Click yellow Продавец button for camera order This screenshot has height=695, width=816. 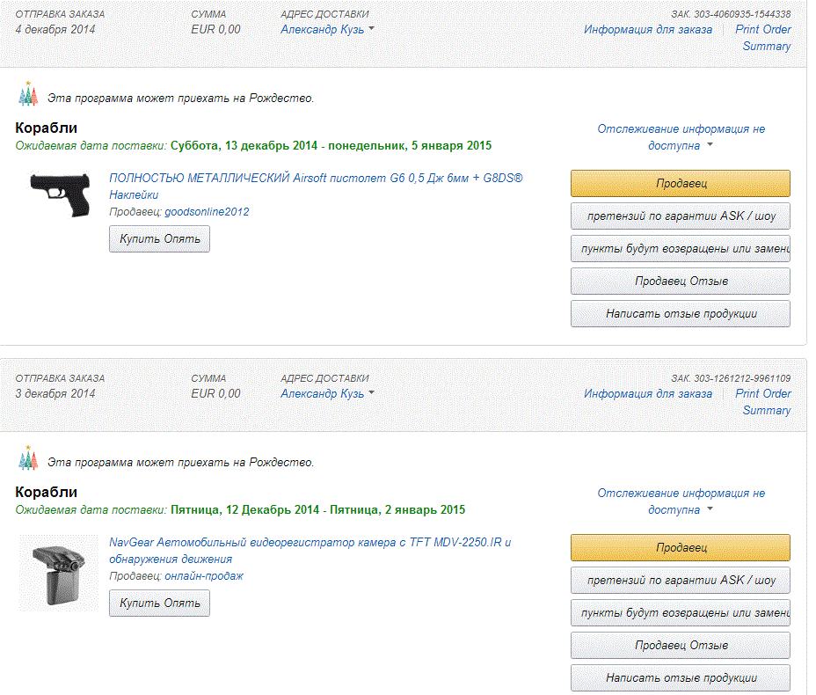click(x=680, y=548)
